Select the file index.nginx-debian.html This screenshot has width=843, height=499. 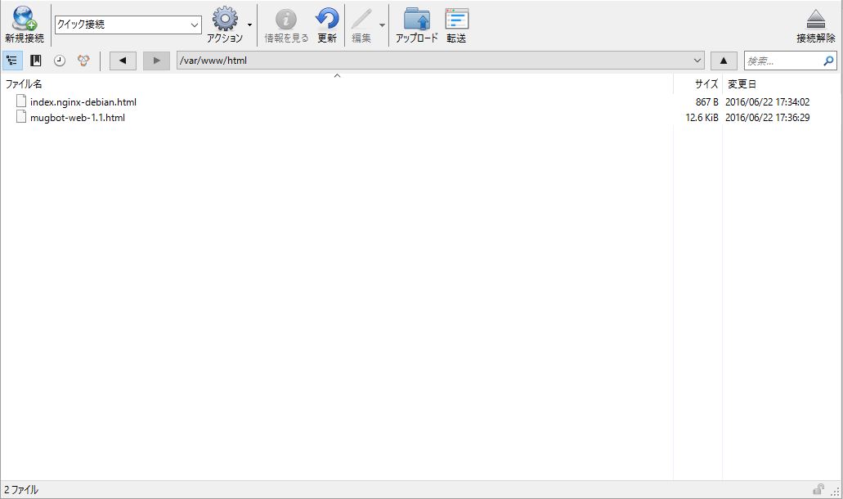tap(83, 102)
